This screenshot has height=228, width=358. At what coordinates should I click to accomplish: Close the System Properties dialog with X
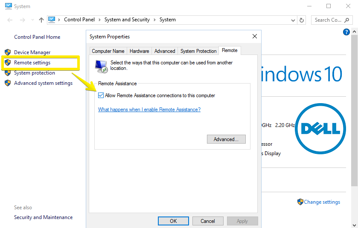click(x=254, y=37)
